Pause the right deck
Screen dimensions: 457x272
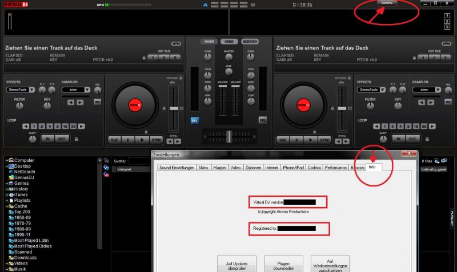(296, 140)
